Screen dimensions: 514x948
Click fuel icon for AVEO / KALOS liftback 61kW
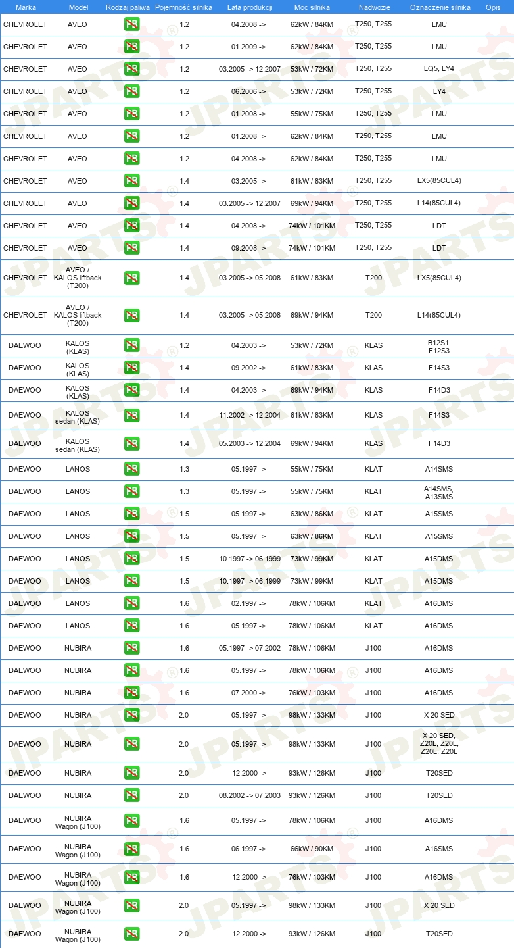[131, 278]
